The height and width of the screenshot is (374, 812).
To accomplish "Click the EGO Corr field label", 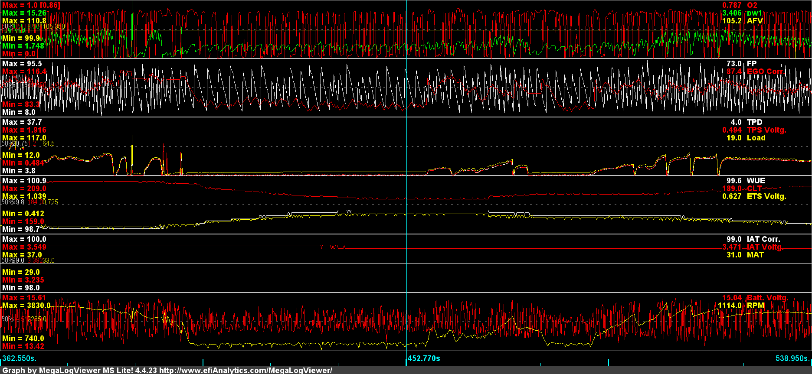I will pos(765,72).
